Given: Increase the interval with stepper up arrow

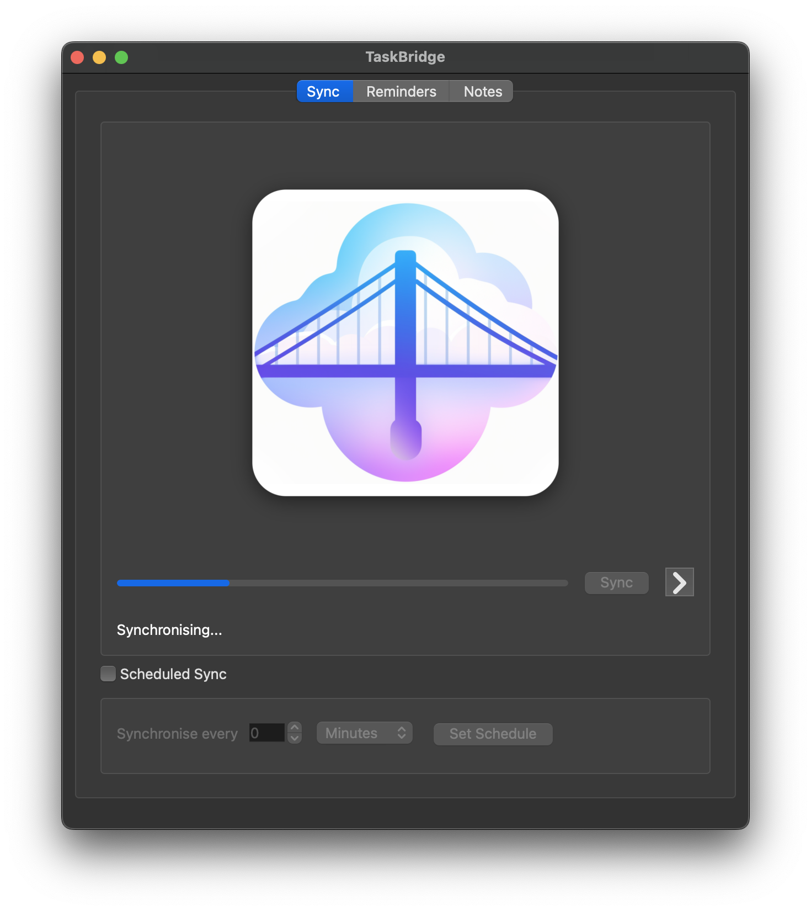Looking at the screenshot, I should [x=295, y=728].
